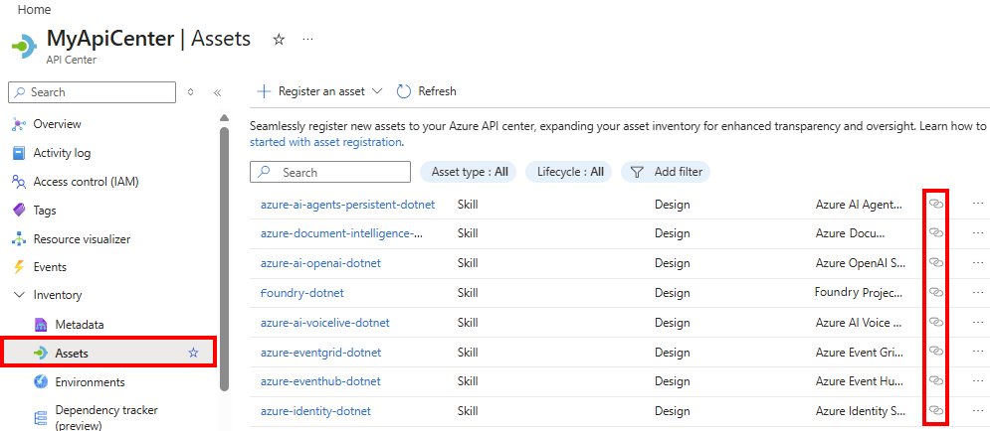The image size is (990, 431).
Task: Open the azure-eventgrid-dotnet asset link
Action: 320,352
